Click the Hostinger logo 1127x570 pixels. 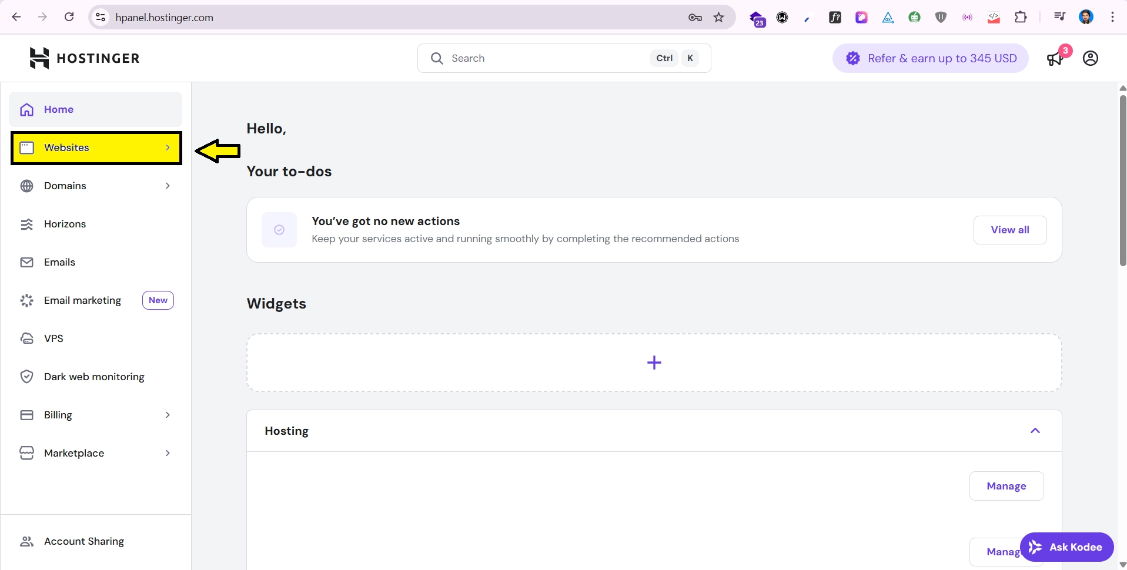[x=85, y=58]
